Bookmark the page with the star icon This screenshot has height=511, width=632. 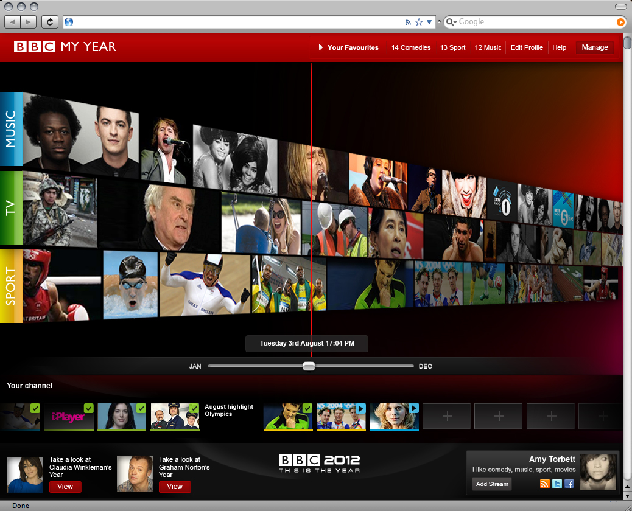419,22
